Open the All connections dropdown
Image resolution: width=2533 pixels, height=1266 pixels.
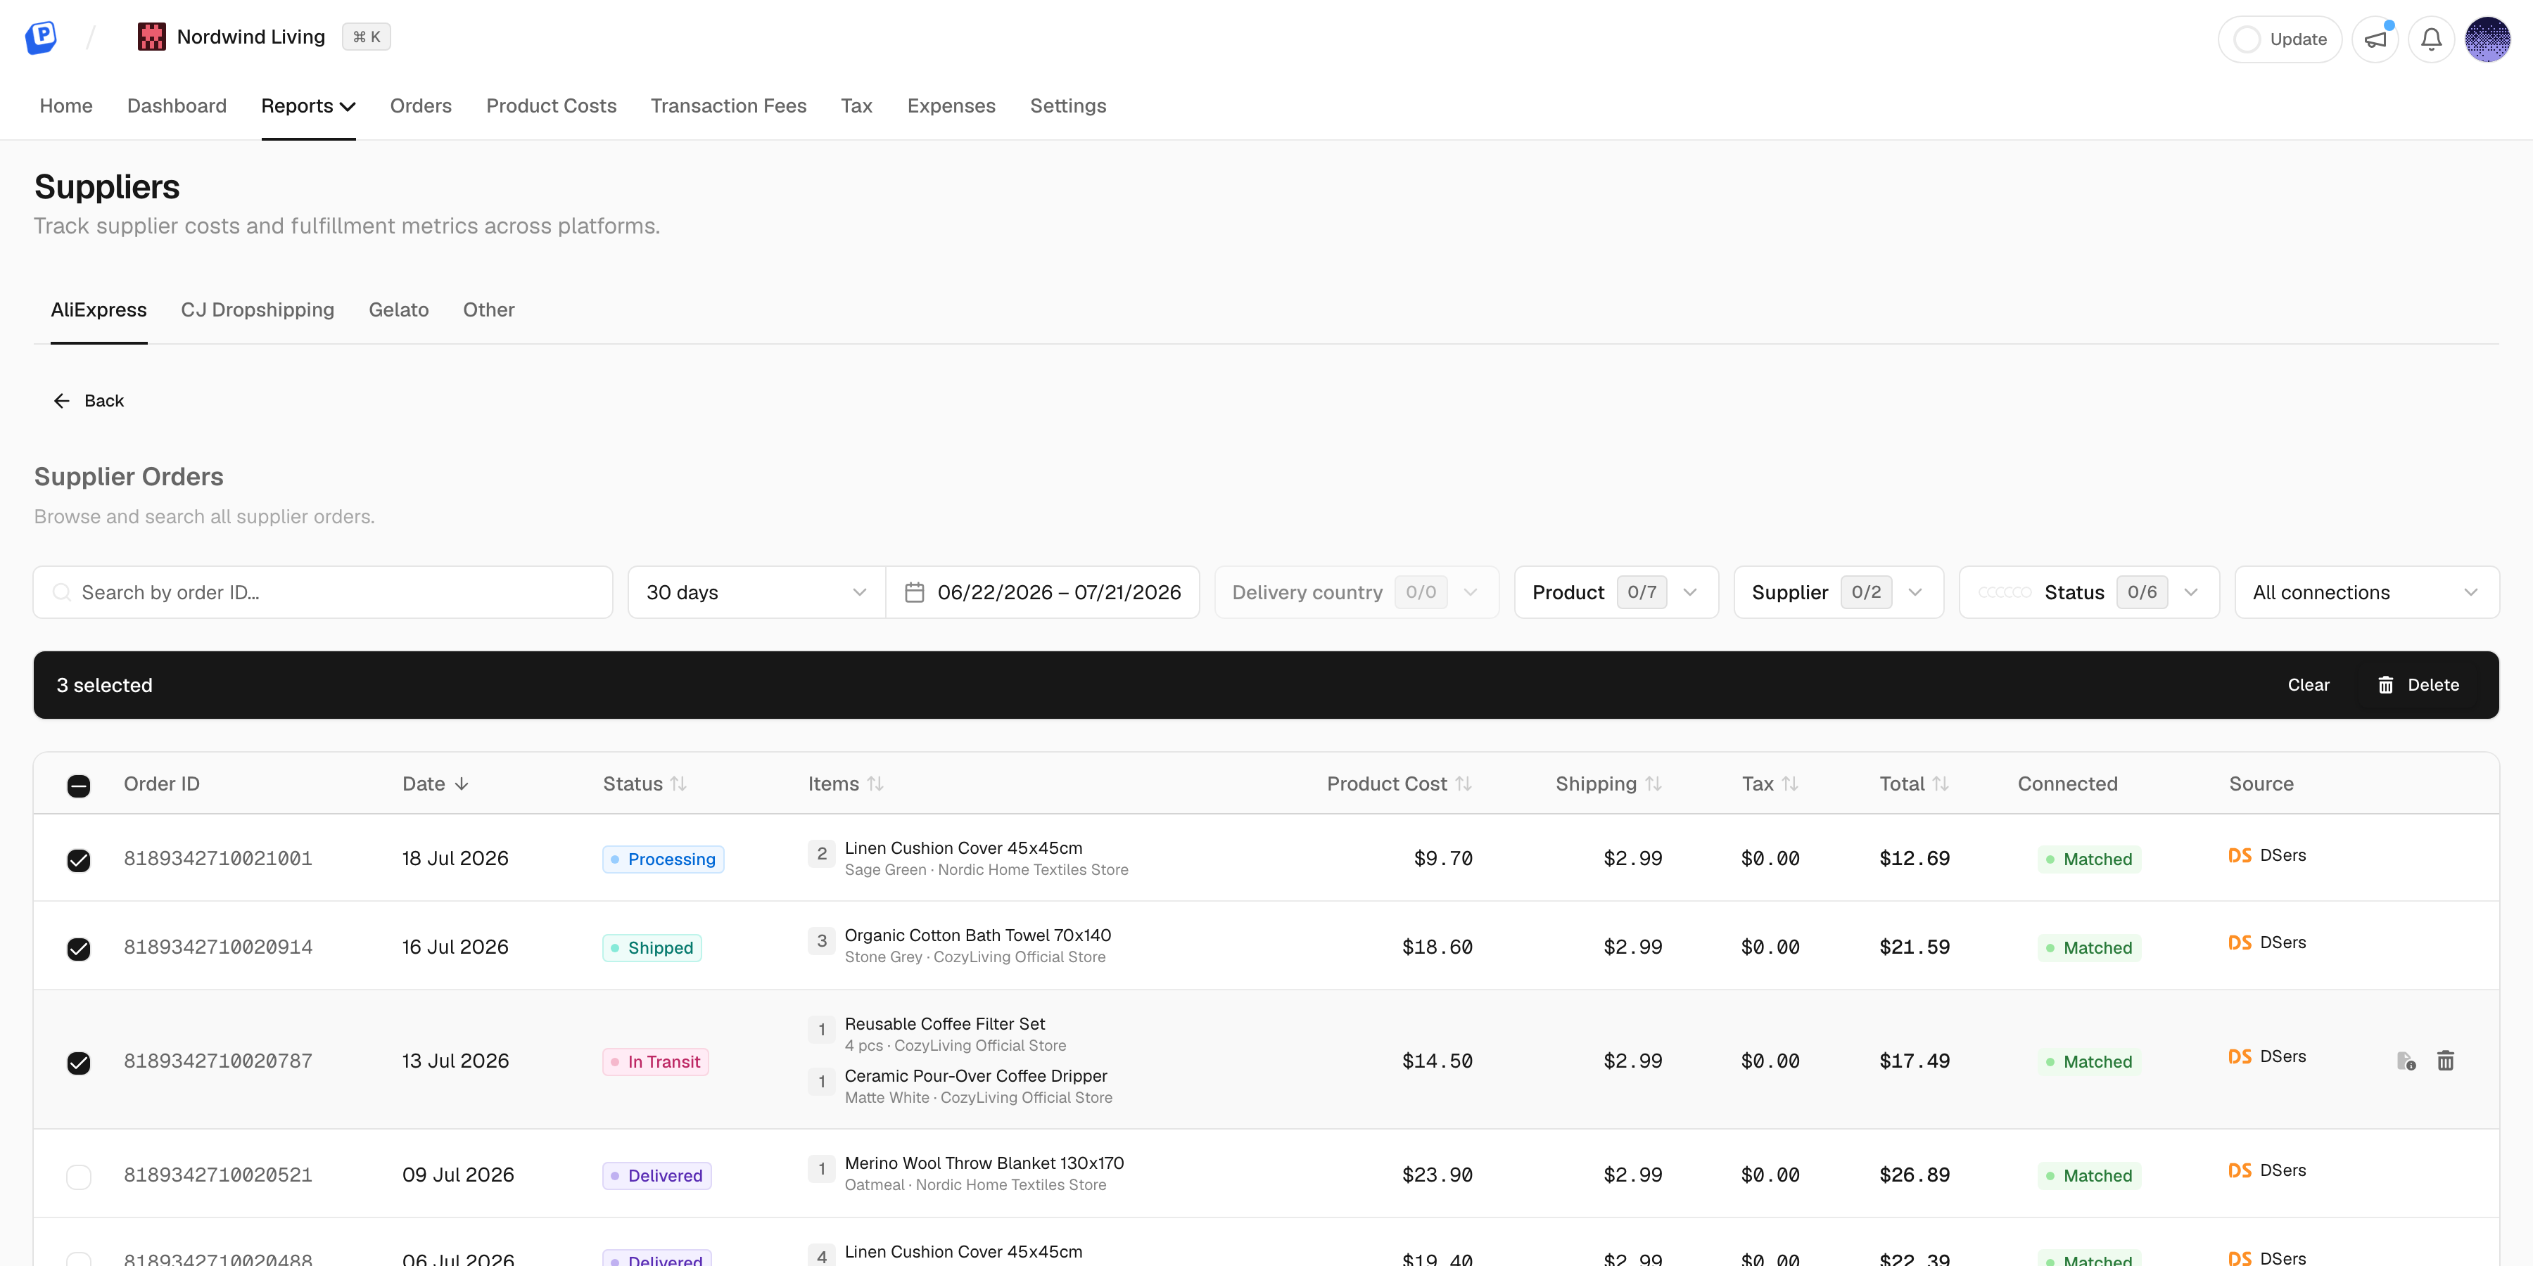point(2367,593)
